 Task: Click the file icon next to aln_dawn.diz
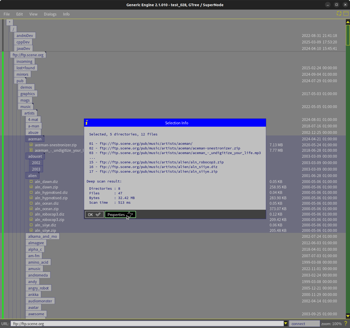(31, 181)
